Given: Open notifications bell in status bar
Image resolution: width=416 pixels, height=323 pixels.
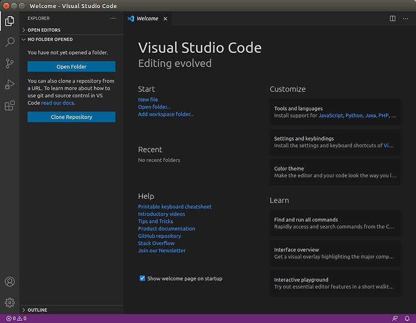Looking at the screenshot, I should pyautogui.click(x=407, y=319).
